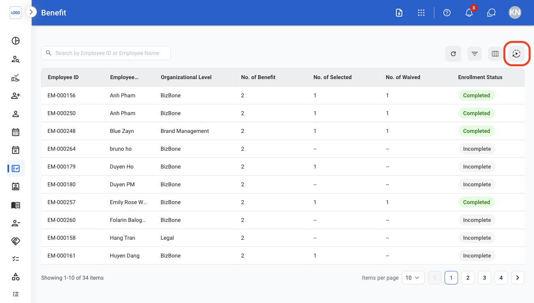Open the help question mark icon

coord(447,13)
